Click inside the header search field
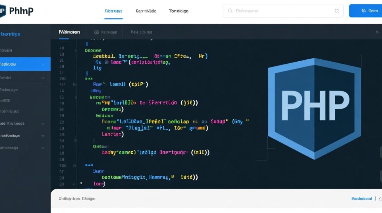Viewport: 382px width, 213px height. 281,11
